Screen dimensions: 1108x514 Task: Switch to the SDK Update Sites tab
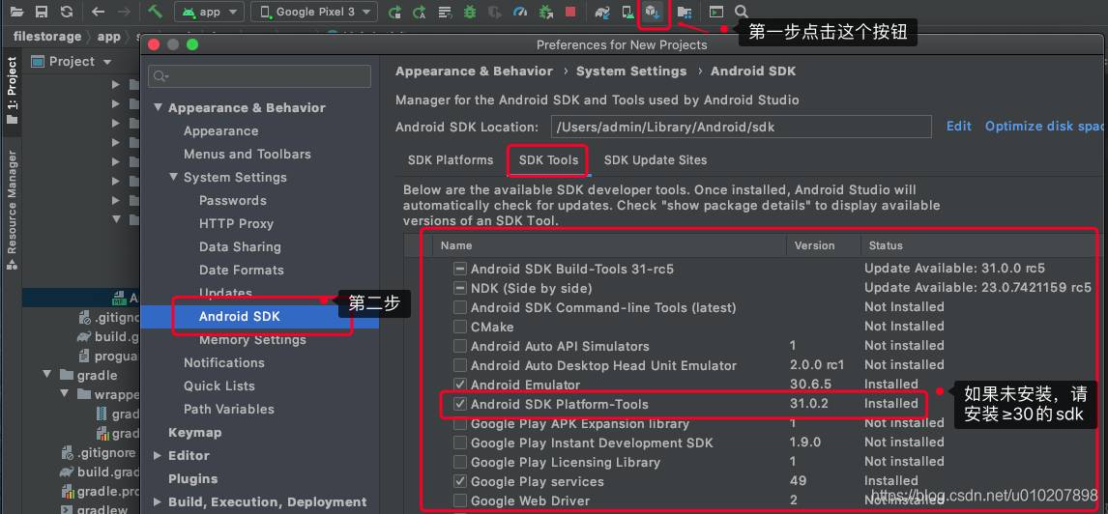tap(656, 160)
